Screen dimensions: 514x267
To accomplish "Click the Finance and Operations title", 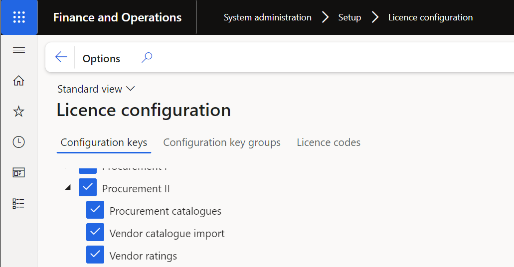I will (x=117, y=17).
